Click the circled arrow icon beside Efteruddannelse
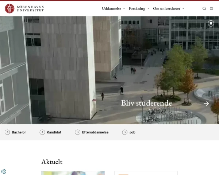Screen dimensions: 219x175 click(77, 132)
